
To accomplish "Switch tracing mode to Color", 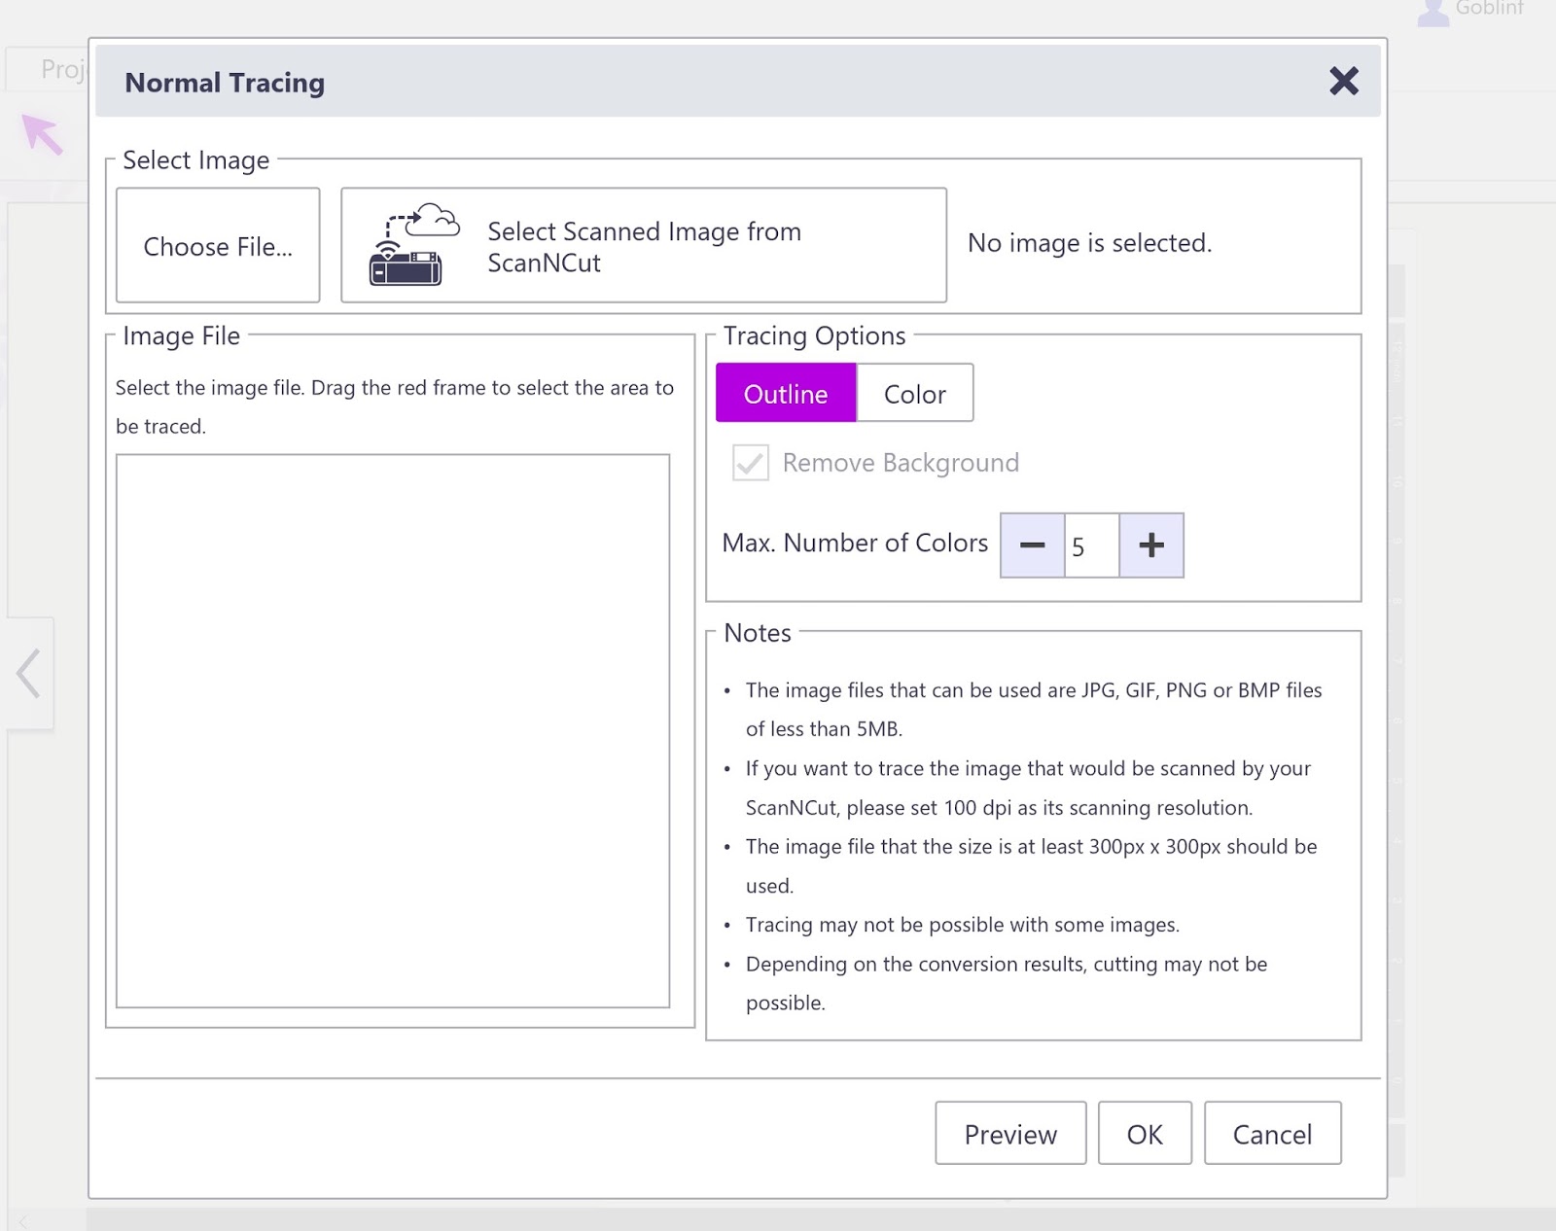I will (914, 393).
